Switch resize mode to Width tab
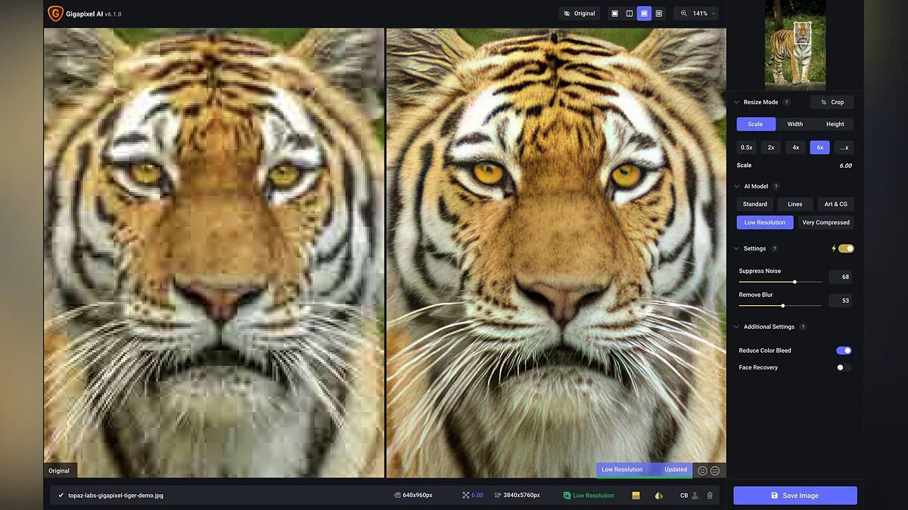 [794, 124]
